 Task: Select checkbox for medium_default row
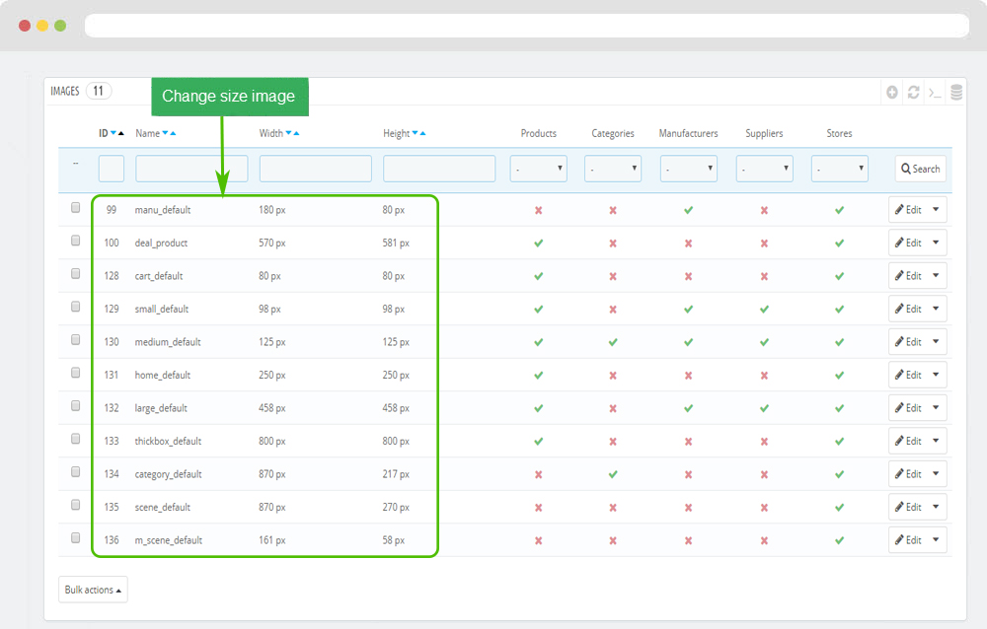coord(76,340)
